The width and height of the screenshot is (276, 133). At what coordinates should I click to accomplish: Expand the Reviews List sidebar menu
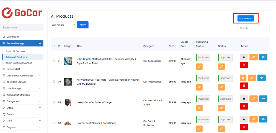(x=22, y=69)
